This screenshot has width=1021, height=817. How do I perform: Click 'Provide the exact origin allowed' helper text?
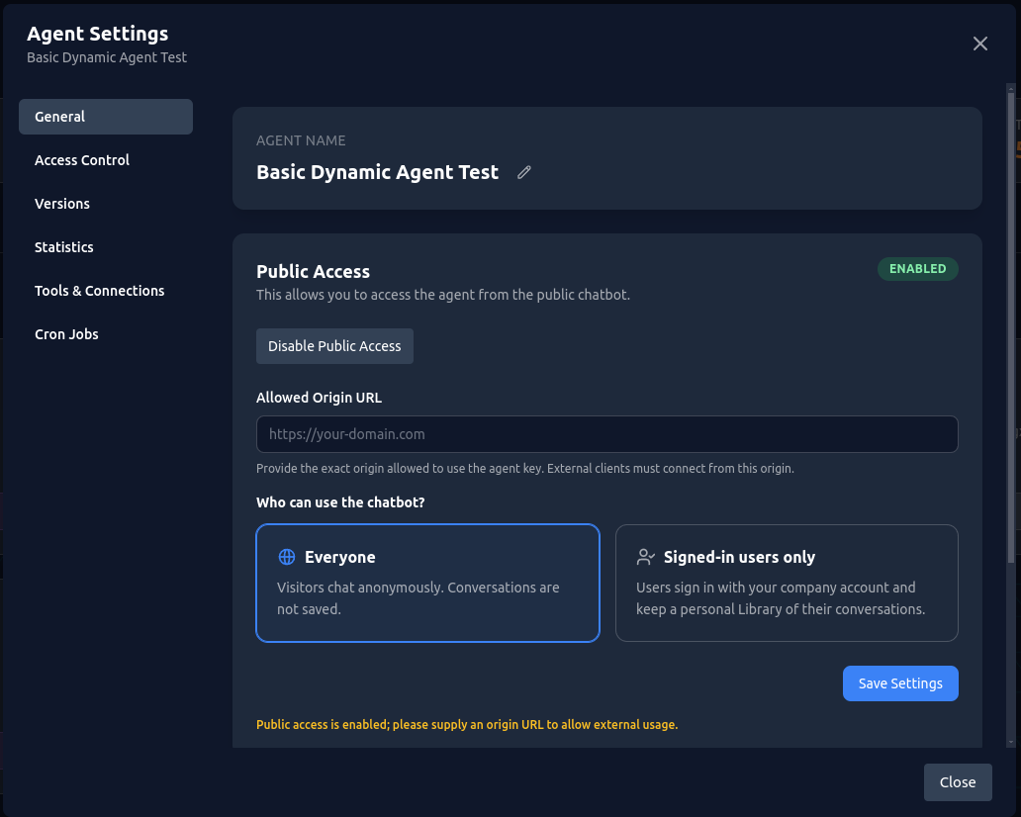tap(524, 469)
